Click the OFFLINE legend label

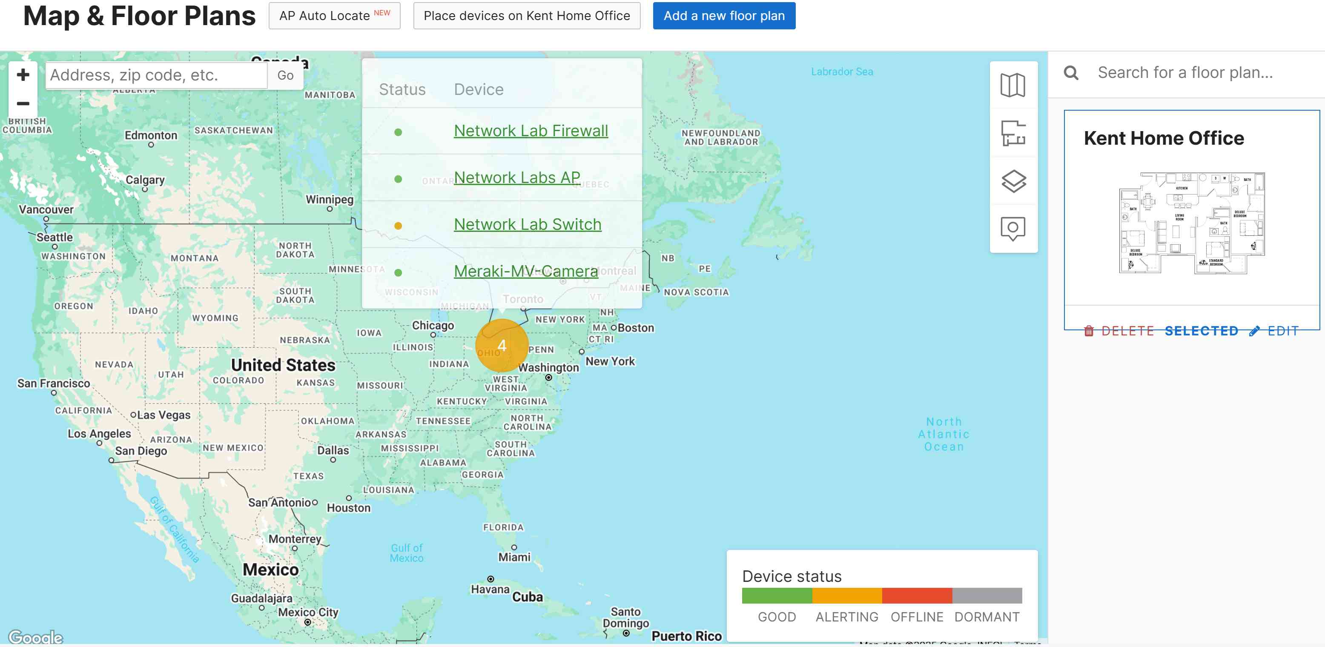point(917,617)
